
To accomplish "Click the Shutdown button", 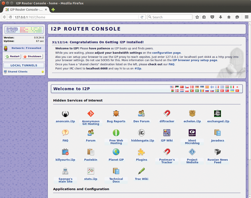I will tap(33, 56).
